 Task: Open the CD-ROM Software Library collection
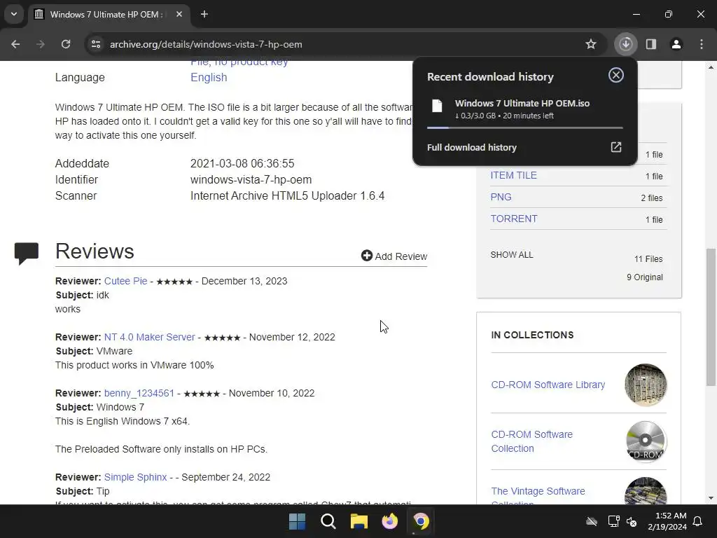[548, 385]
